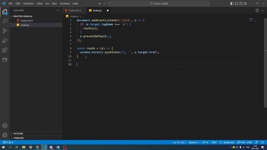Click the Visual Studio Code taskbar icon
267x150 pixels.
point(44,147)
